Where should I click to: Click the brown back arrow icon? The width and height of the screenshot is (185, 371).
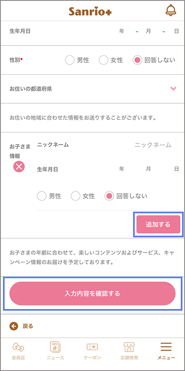[14, 326]
